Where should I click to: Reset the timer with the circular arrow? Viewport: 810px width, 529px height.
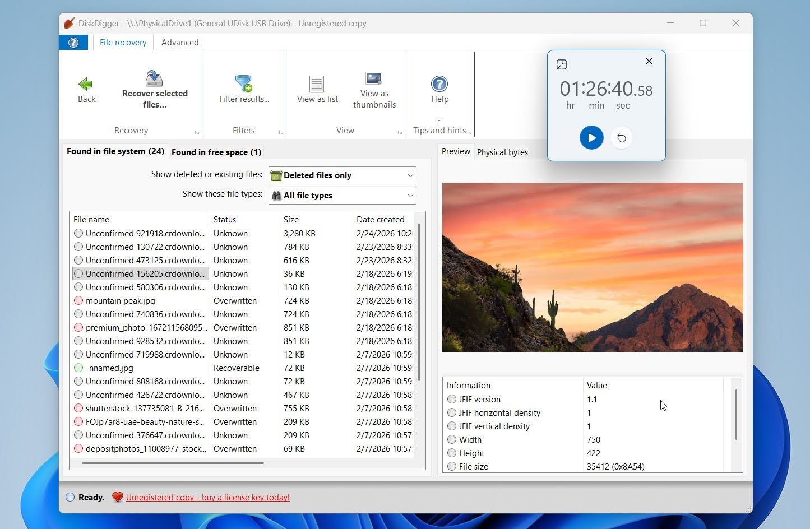point(622,138)
